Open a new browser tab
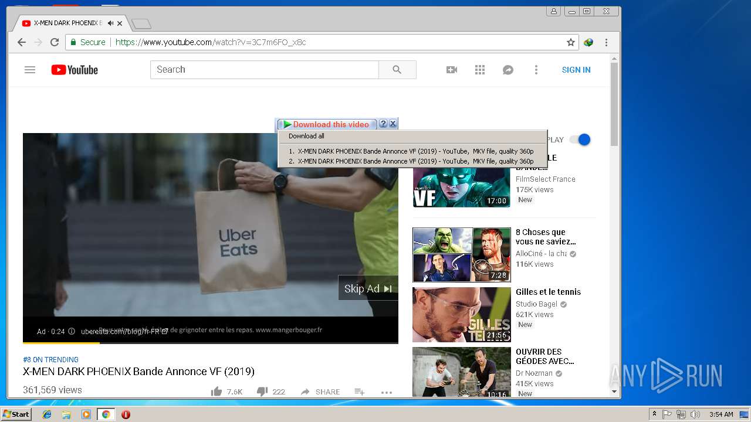751x422 pixels. [141, 24]
